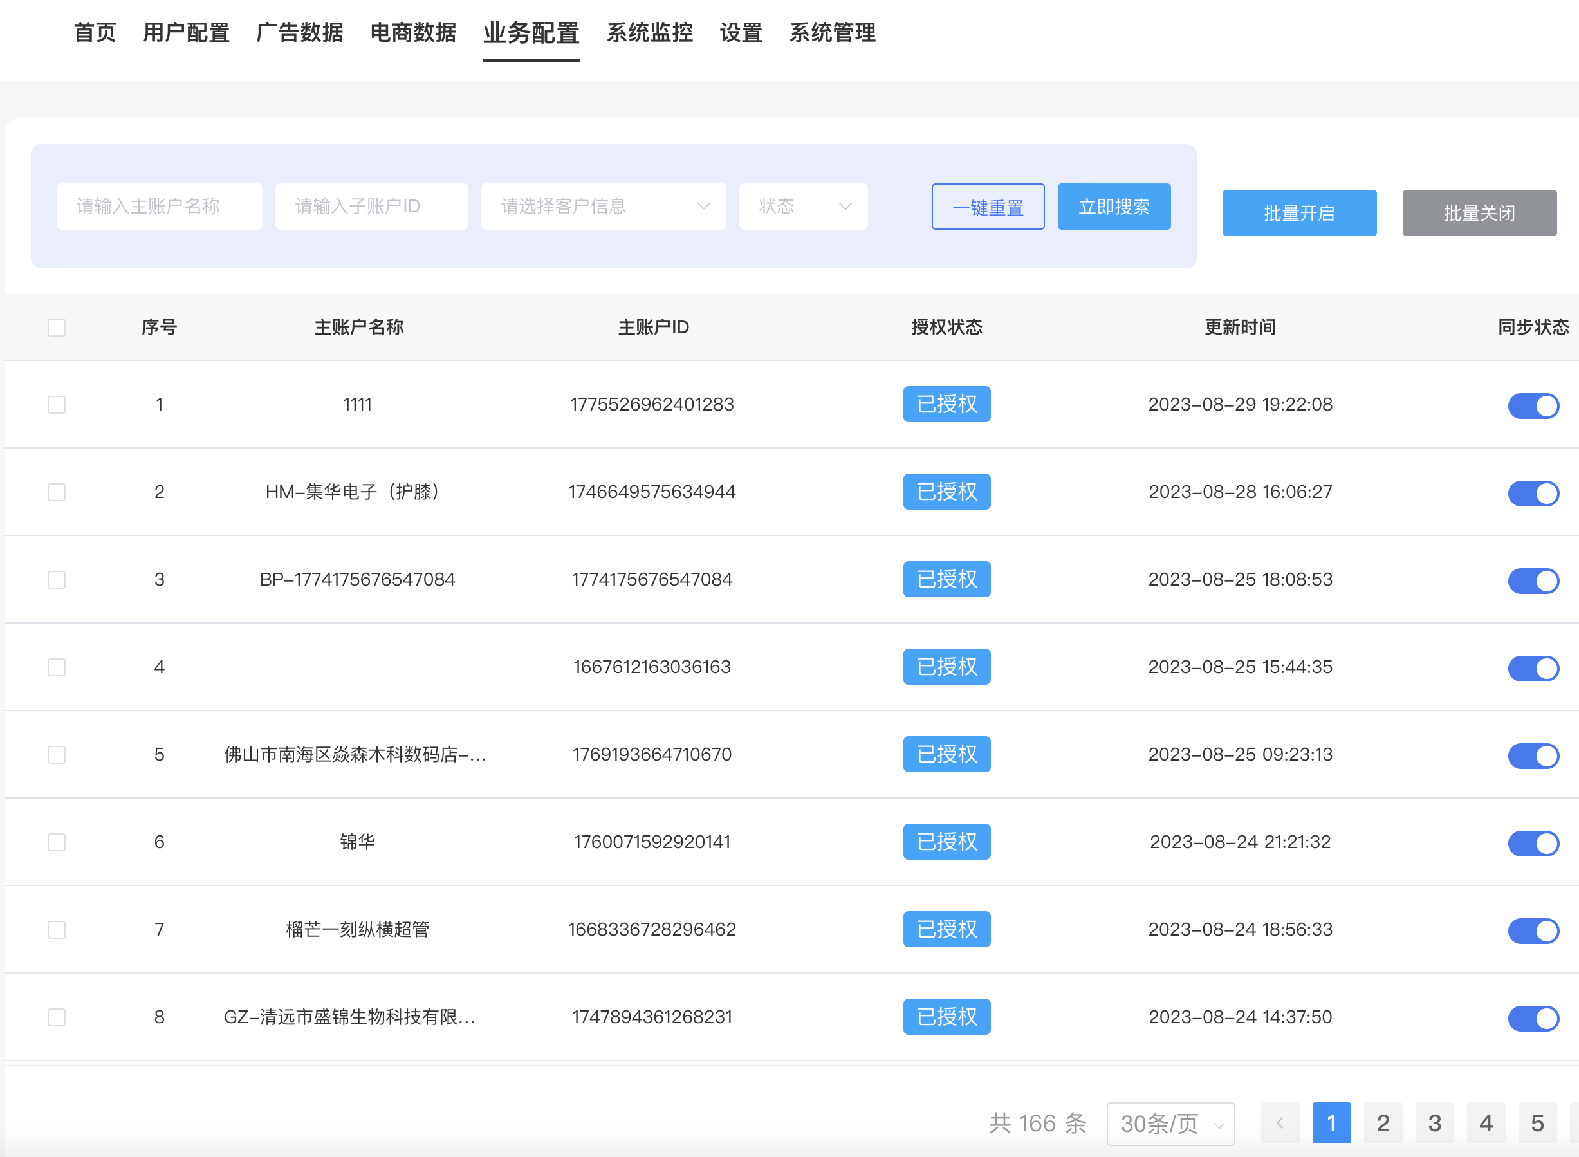1579x1157 pixels.
Task: Check the checkbox for GZ-清远市盛锦生物科技 row
Action: (x=57, y=1017)
